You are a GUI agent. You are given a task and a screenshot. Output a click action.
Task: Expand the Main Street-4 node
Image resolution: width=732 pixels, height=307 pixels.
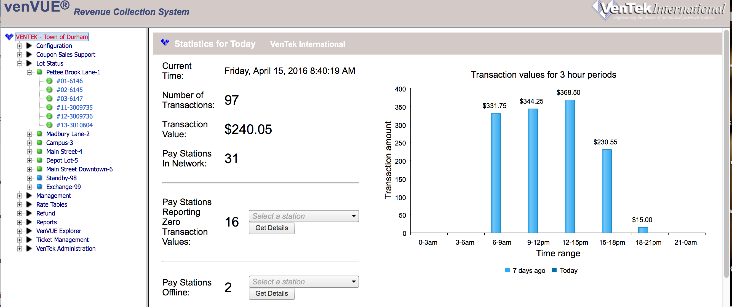(x=29, y=151)
